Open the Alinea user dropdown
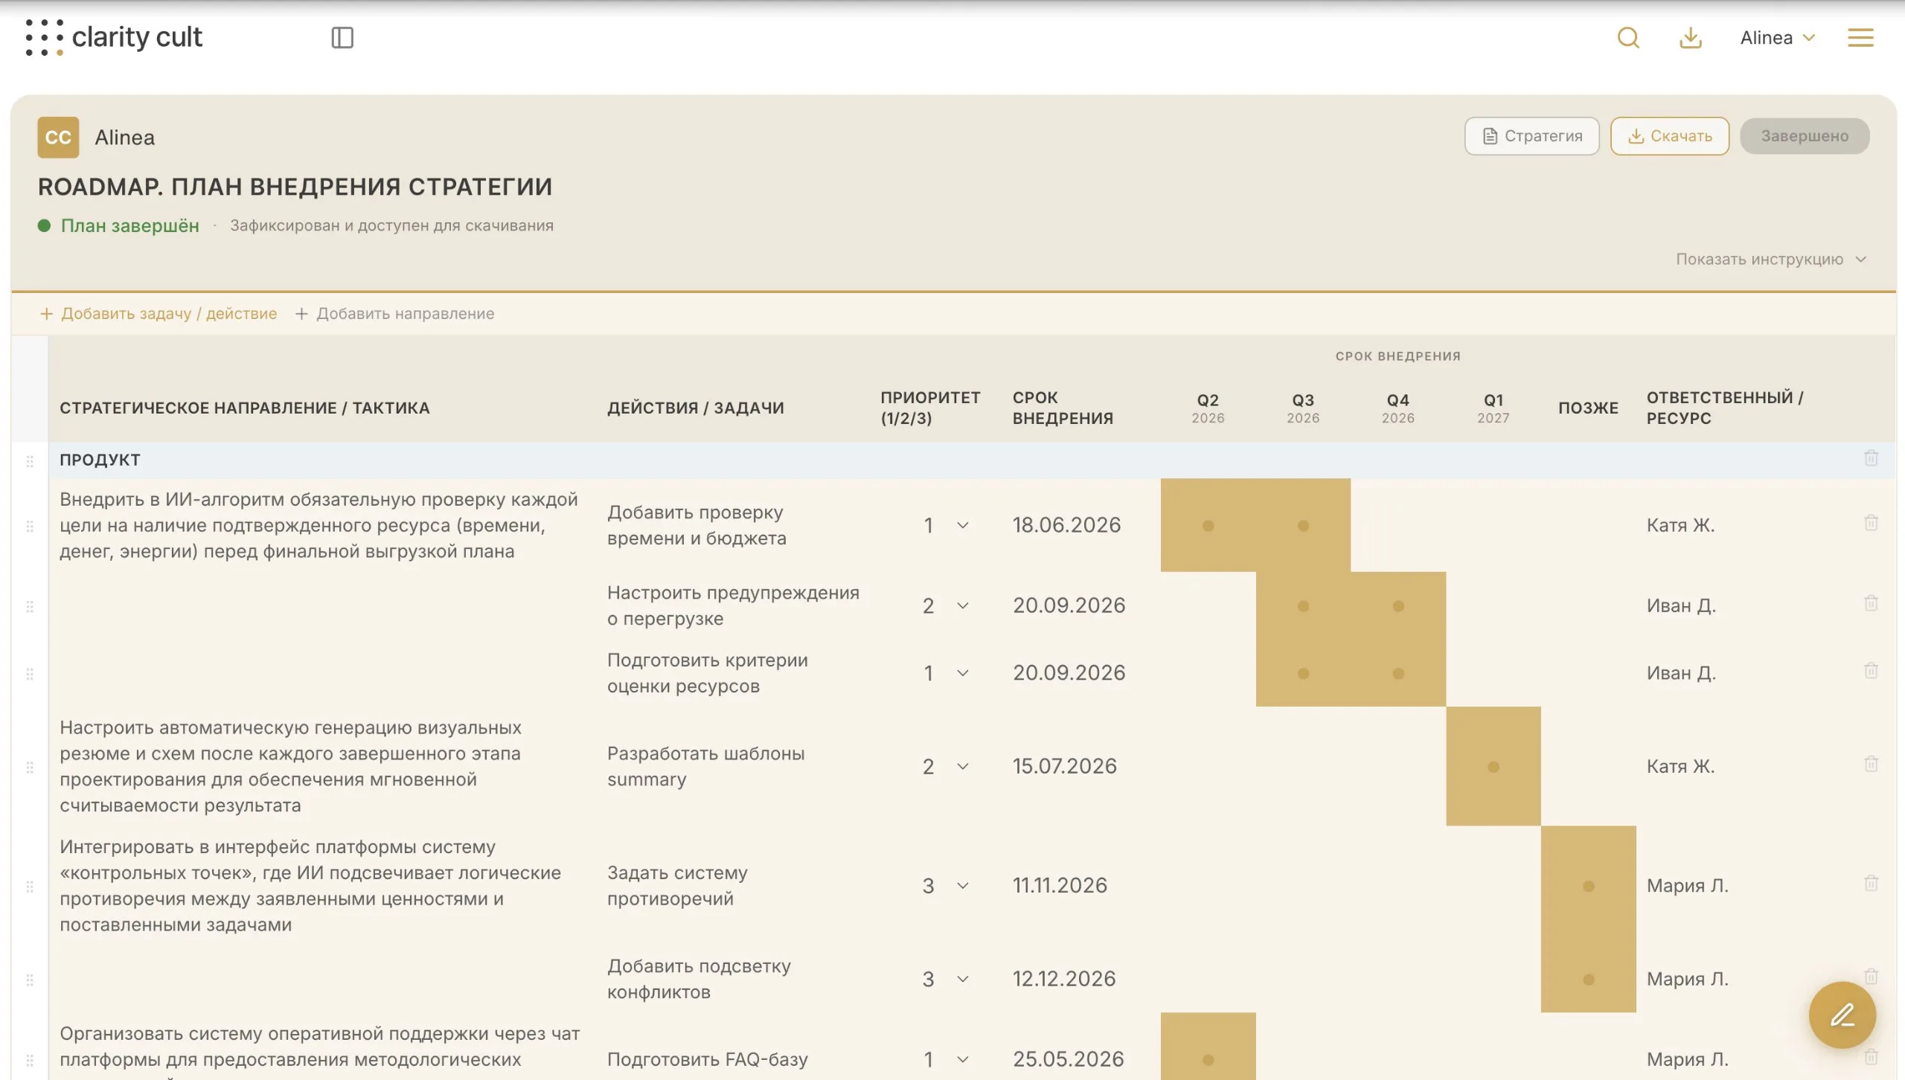 pos(1778,37)
